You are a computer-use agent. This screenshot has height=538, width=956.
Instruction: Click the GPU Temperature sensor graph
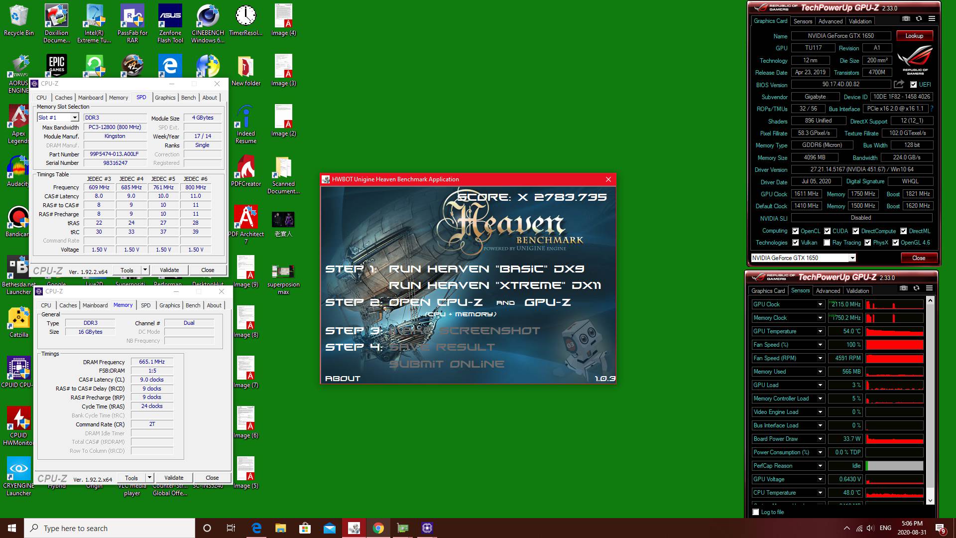pos(894,331)
